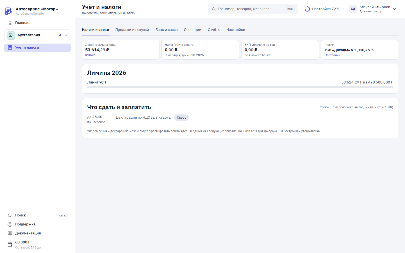Switch to the Продажи и покупки tab

point(132,30)
